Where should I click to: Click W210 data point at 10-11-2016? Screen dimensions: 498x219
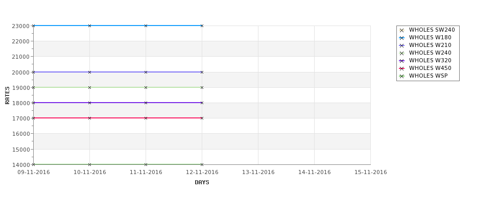click(x=89, y=72)
